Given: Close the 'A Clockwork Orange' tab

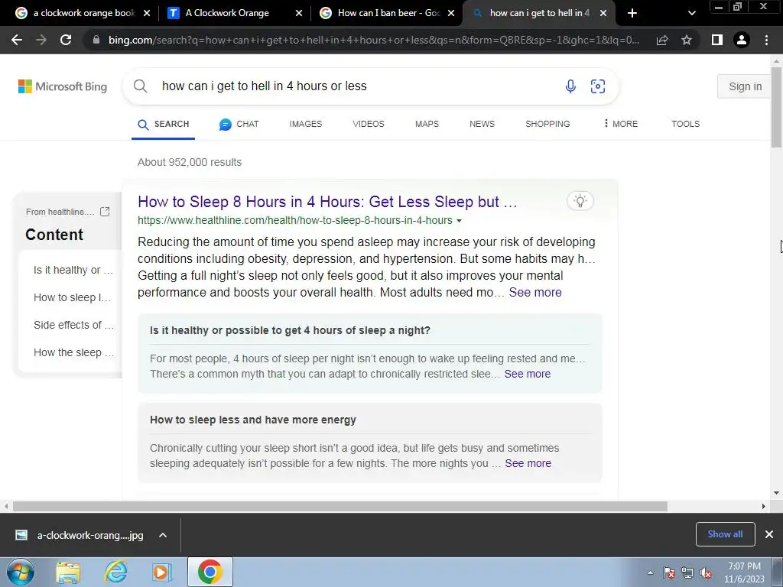Looking at the screenshot, I should pos(299,13).
